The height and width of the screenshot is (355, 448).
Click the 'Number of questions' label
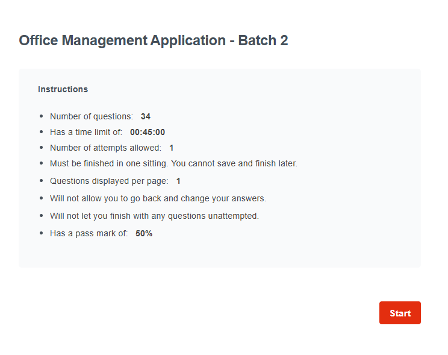92,116
